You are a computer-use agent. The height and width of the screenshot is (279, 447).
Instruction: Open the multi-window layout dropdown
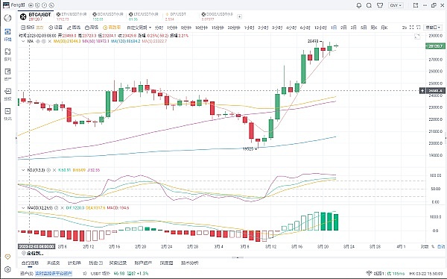tap(433, 28)
